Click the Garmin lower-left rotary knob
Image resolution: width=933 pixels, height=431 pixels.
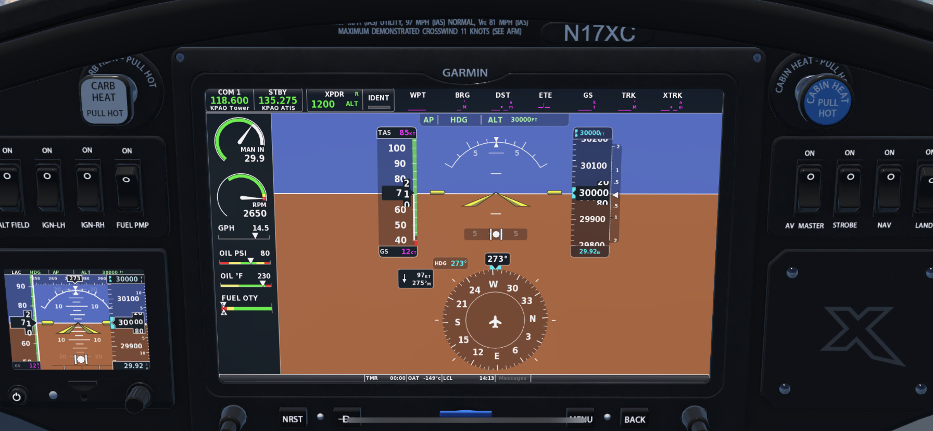tap(232, 417)
